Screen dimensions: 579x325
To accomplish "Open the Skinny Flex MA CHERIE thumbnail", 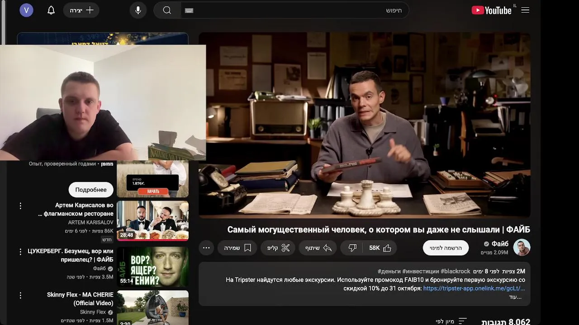I will [x=153, y=307].
